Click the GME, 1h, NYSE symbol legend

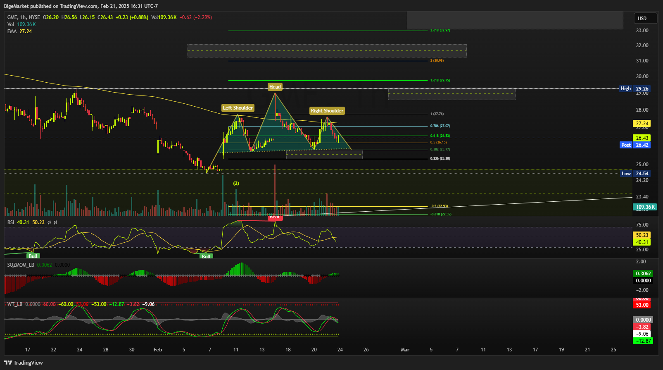[x=24, y=17]
